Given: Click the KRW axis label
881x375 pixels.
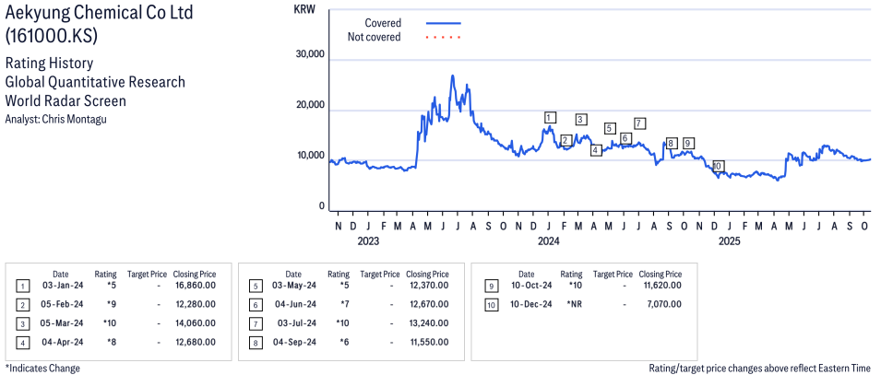Looking at the screenshot, I should 303,8.
